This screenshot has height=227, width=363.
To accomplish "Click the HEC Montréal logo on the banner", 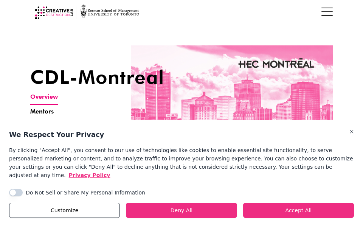I will (x=276, y=64).
